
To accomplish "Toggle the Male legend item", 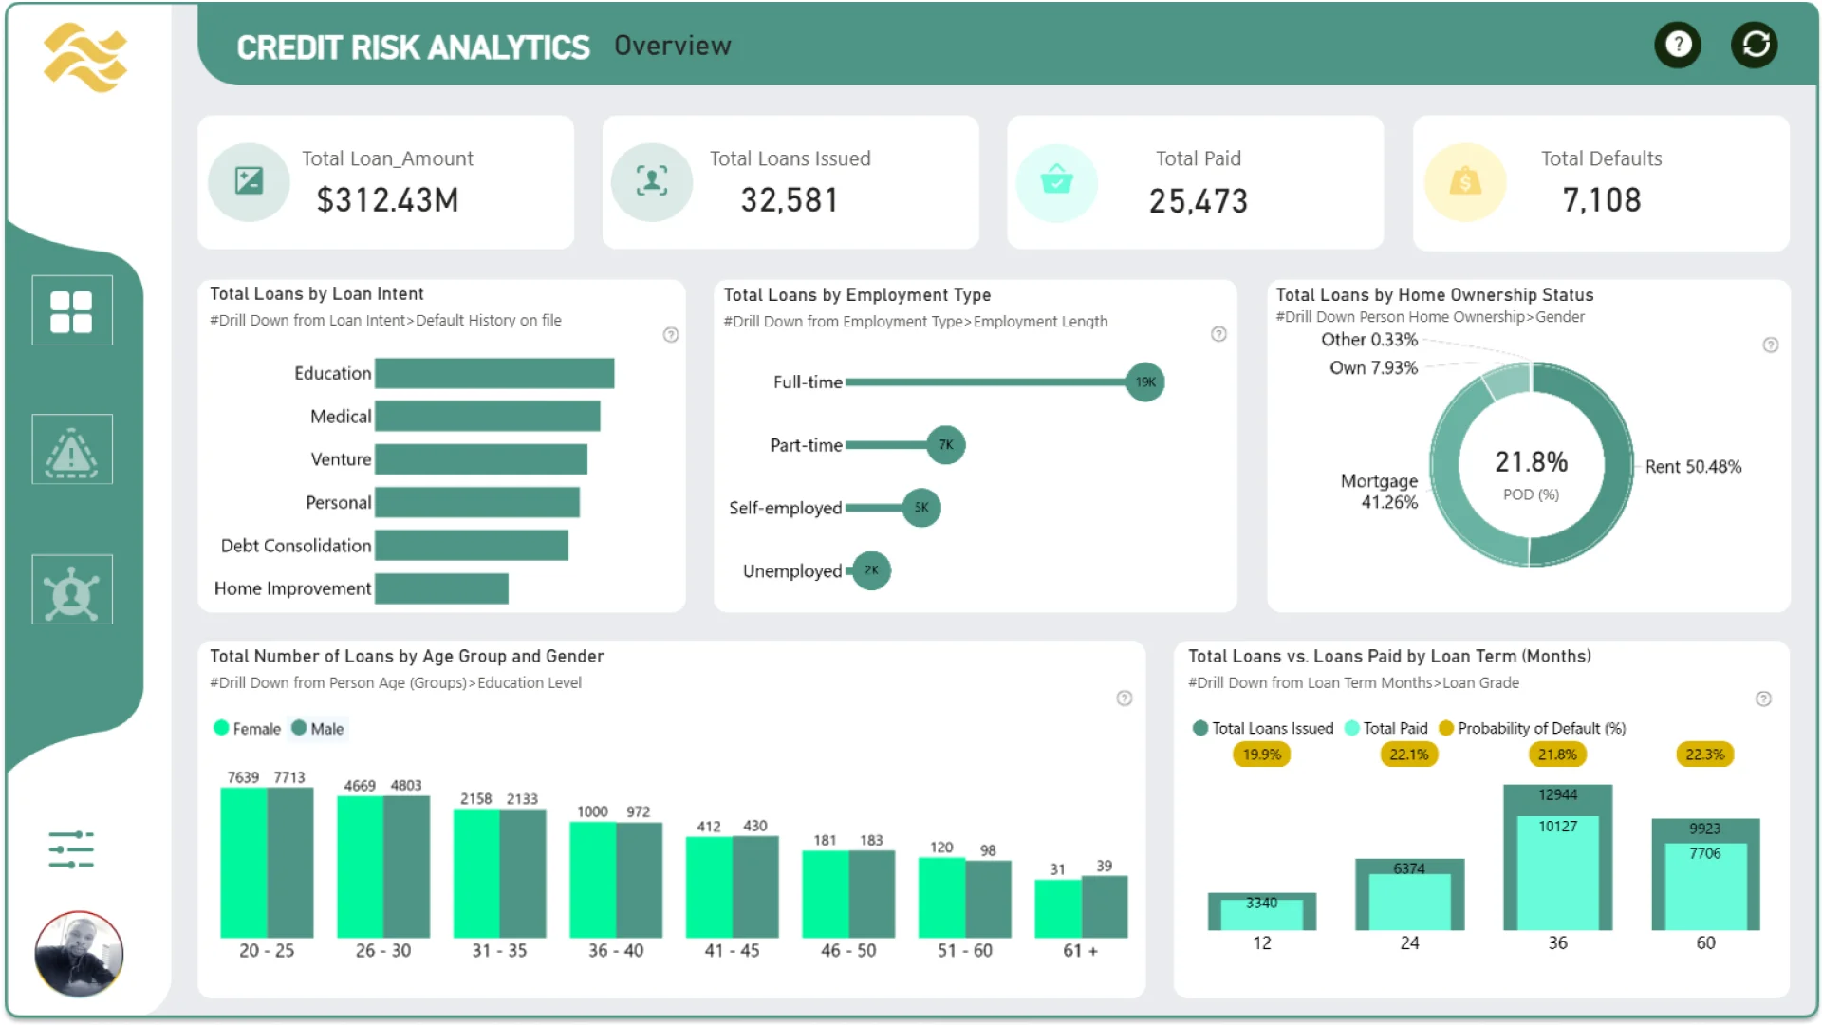I will pyautogui.click(x=319, y=729).
